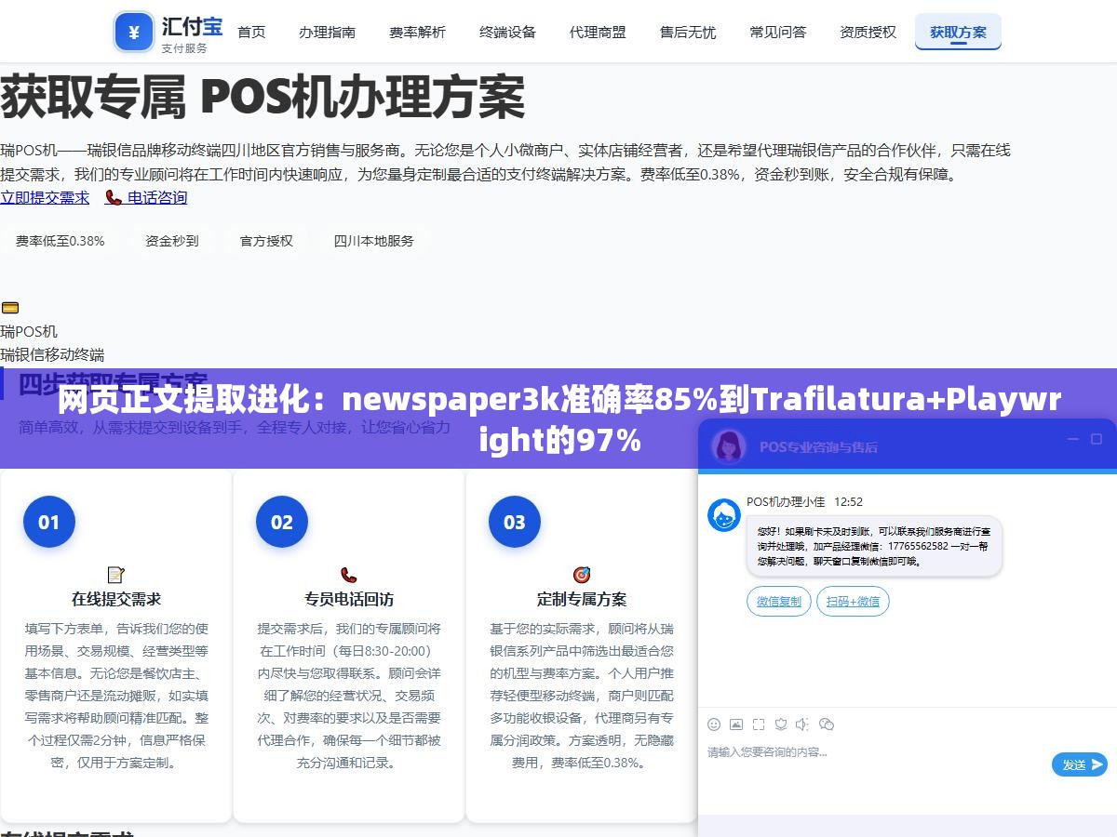Maximize the chat widget window

(x=1097, y=439)
